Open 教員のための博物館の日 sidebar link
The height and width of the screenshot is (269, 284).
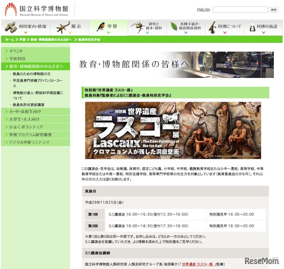coord(32,74)
